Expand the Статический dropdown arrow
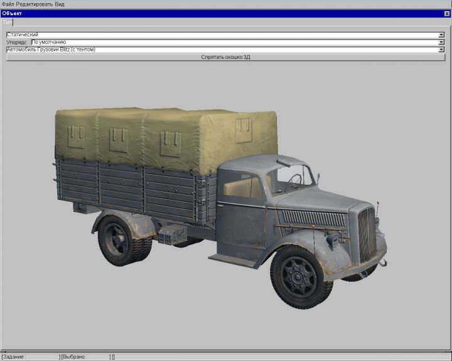The image size is (452, 361). [441, 34]
